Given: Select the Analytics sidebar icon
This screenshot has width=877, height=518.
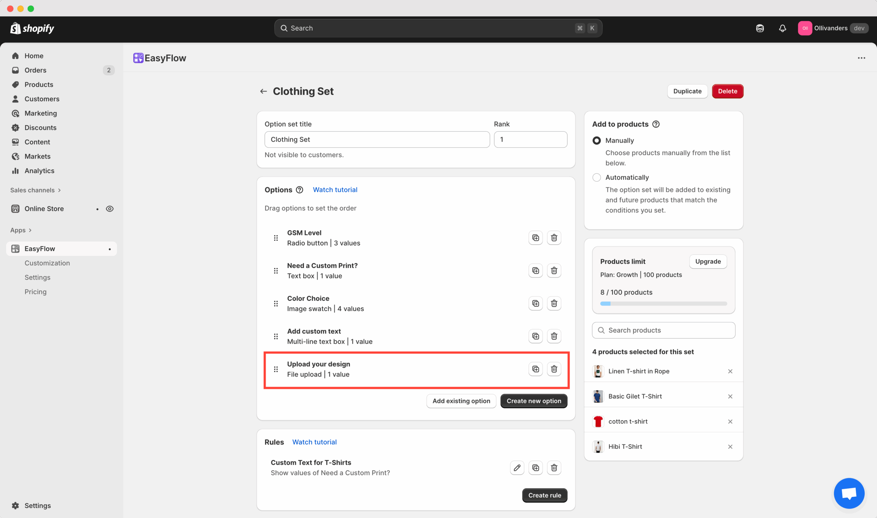Looking at the screenshot, I should point(15,171).
